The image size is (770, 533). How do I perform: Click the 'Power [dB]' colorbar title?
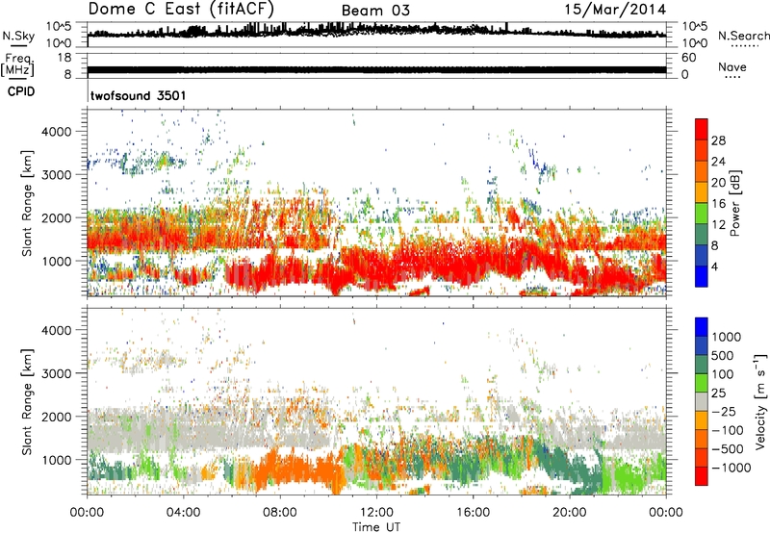click(735, 203)
